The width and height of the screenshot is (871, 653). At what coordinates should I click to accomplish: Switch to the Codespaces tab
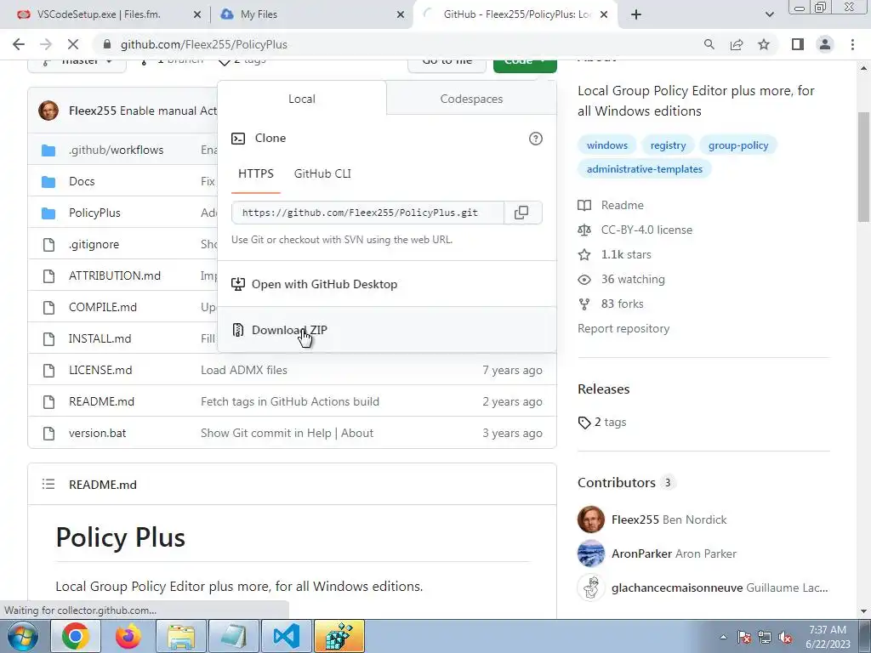point(471,99)
